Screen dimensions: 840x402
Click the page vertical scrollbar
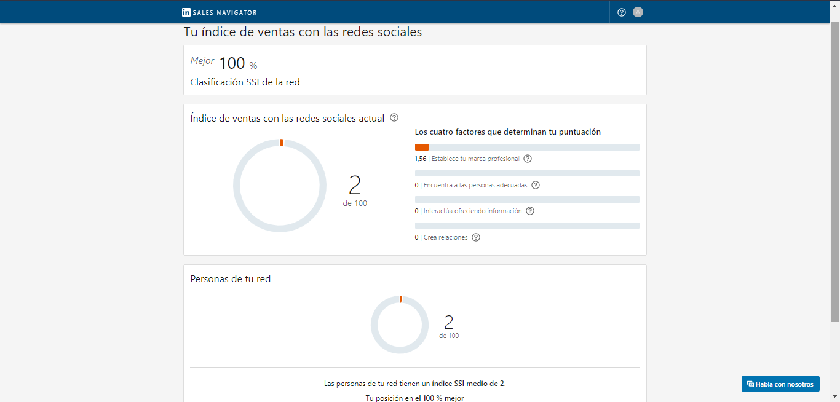(835, 172)
